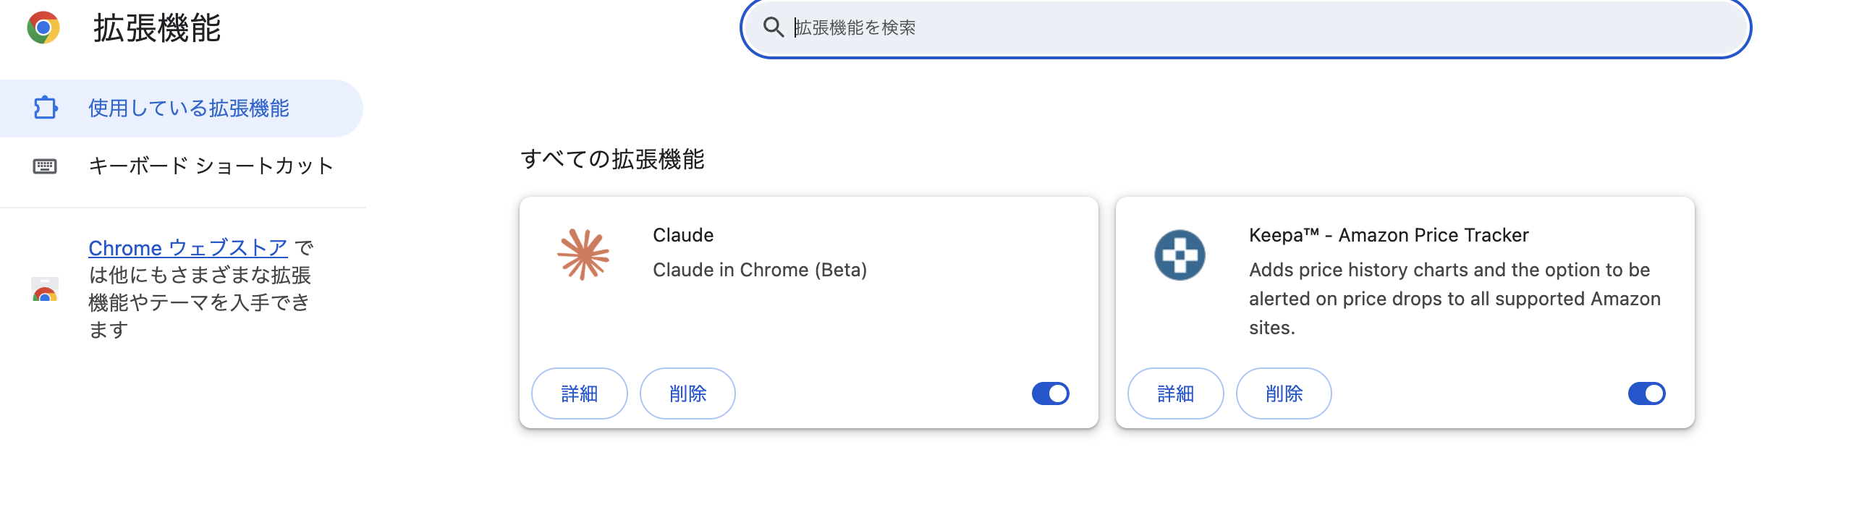Open 詳細 for the Claude extension
Image resolution: width=1867 pixels, height=515 pixels.
click(x=578, y=393)
